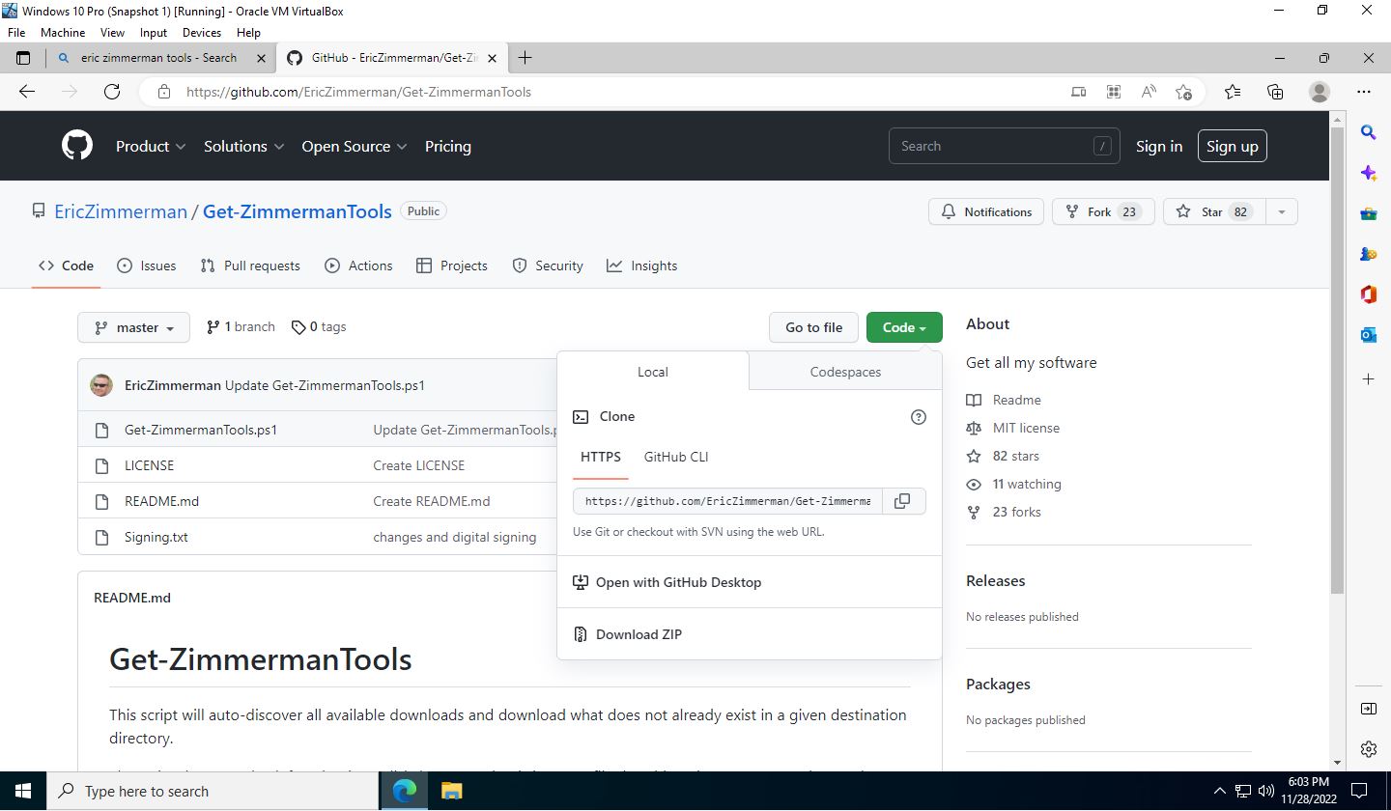Viewport: 1391px width, 811px height.
Task: Click MIT license link in About
Action: pyautogui.click(x=1026, y=428)
